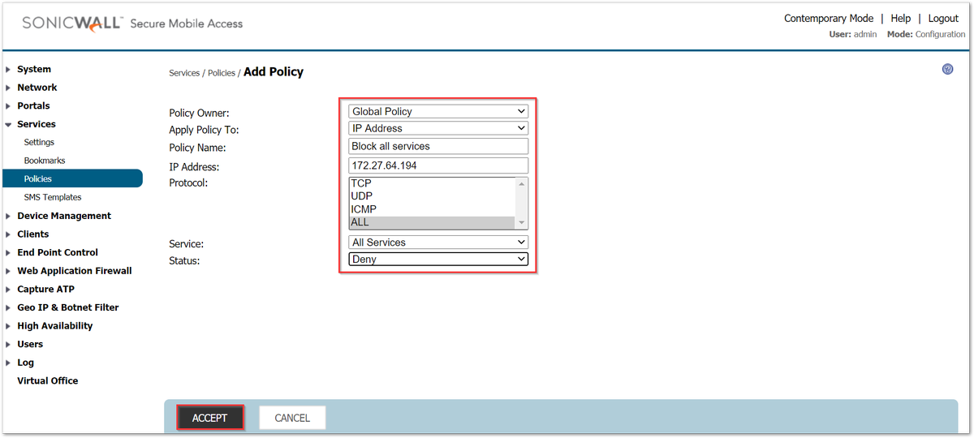This screenshot has width=974, height=438.
Task: Expand the Geo IP & Botnet Filter arrow
Action: [x=8, y=308]
